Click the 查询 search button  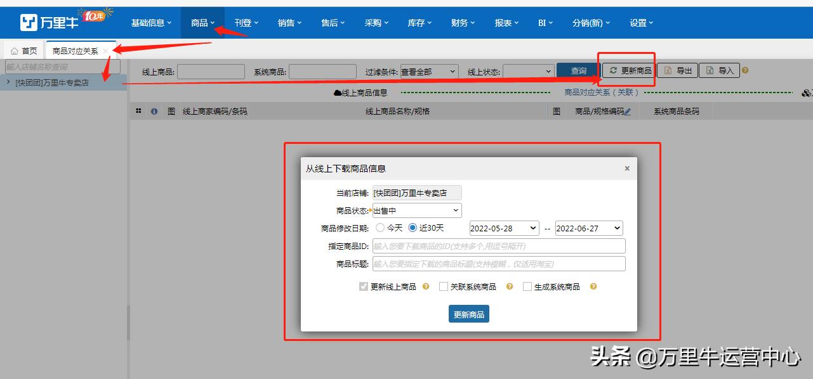click(578, 70)
